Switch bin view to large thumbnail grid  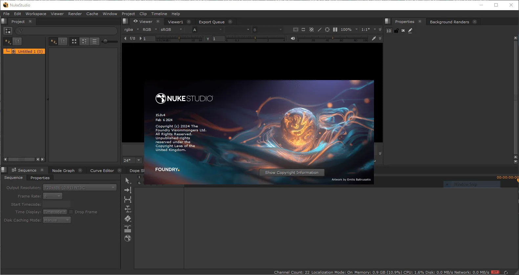(74, 41)
